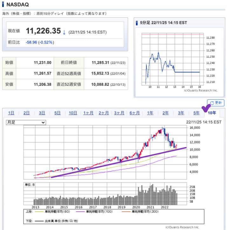The width and height of the screenshot is (227, 230).
Task: Click the 単純移動平均(300) legend entry
Action: click(x=140, y=212)
